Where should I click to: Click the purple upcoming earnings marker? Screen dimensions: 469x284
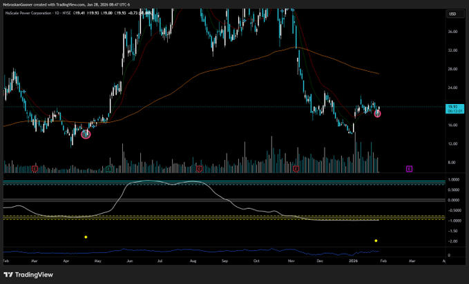pyautogui.click(x=410, y=168)
